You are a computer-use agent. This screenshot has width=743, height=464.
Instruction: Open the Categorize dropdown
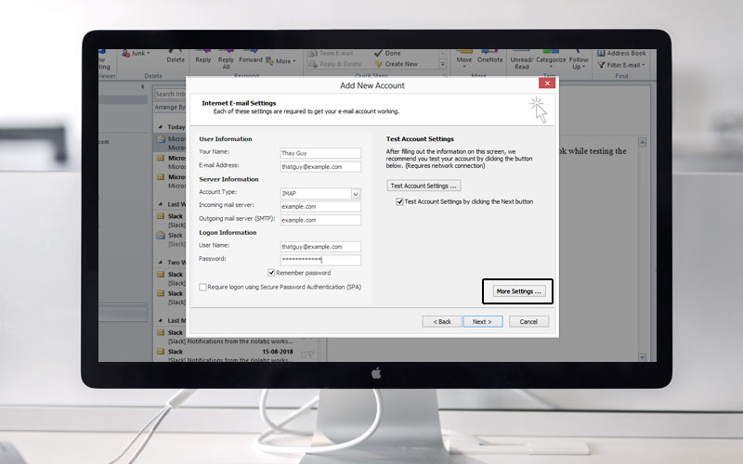pyautogui.click(x=551, y=60)
